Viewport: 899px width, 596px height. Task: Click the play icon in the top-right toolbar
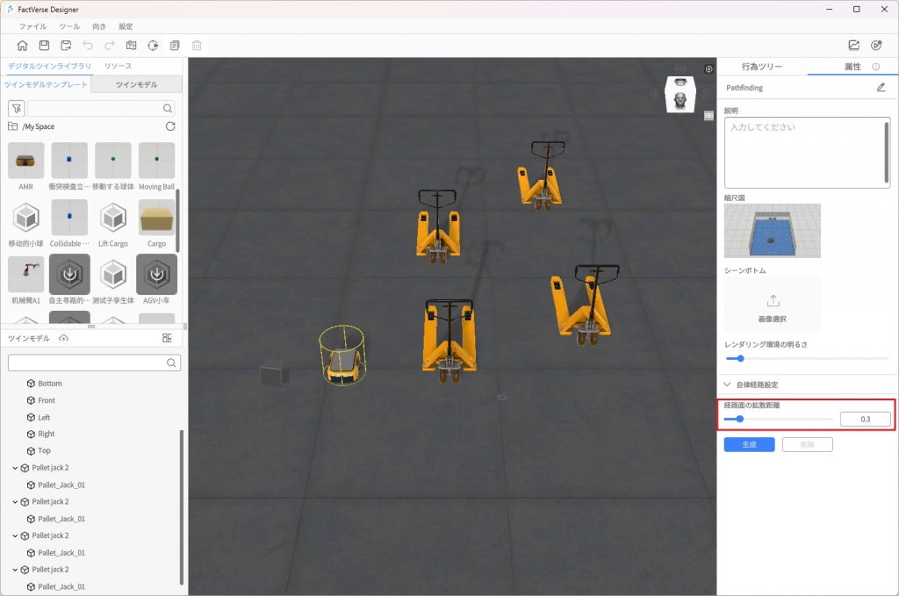click(876, 46)
